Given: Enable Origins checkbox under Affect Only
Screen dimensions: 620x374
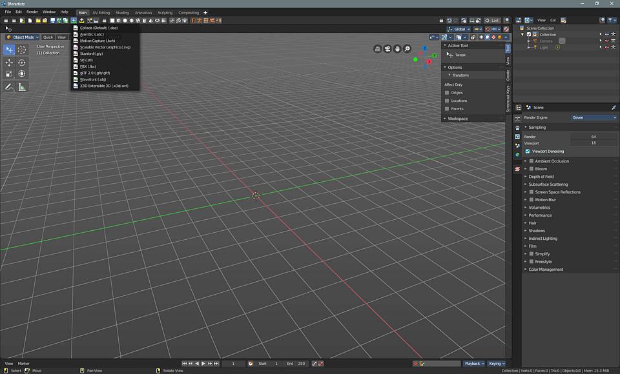Looking at the screenshot, I should coord(447,93).
